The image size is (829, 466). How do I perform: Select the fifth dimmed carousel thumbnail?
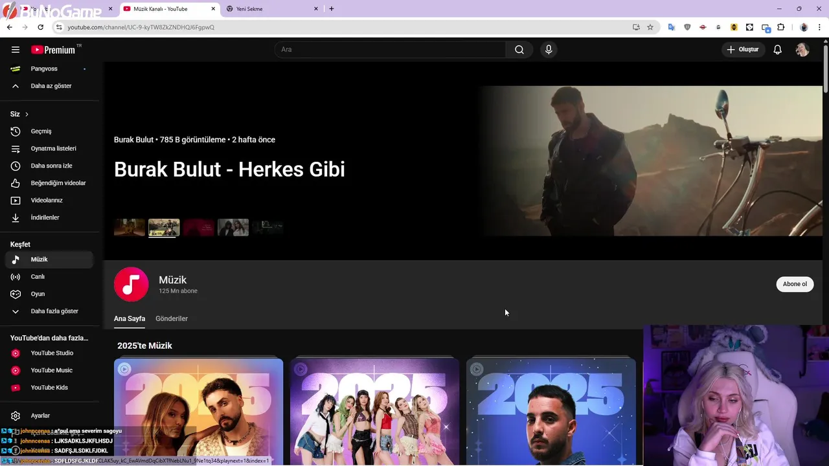click(267, 227)
